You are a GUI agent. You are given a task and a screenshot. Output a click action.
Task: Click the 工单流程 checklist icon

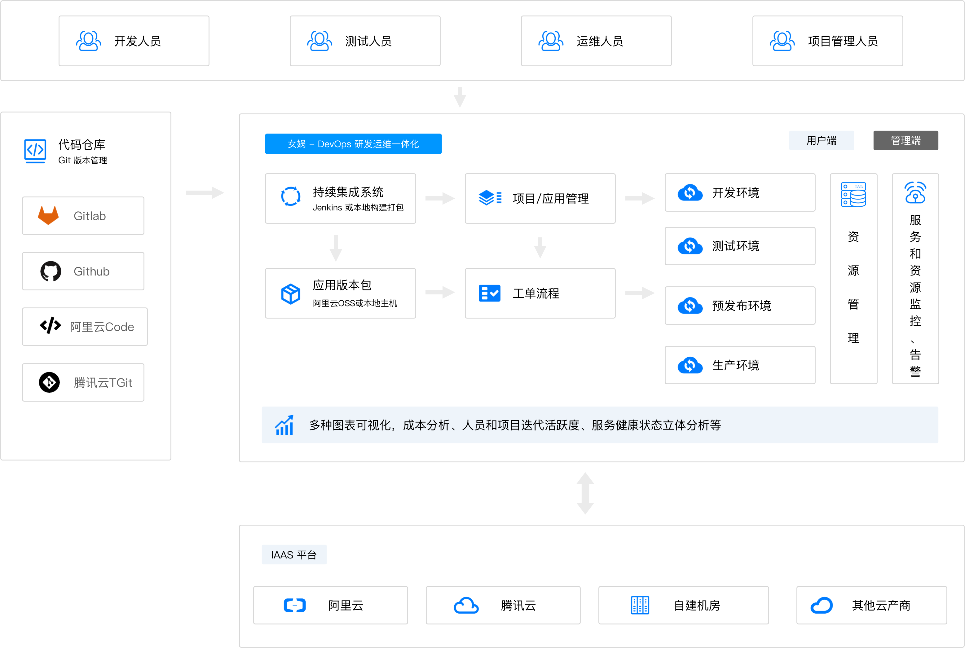(x=489, y=293)
